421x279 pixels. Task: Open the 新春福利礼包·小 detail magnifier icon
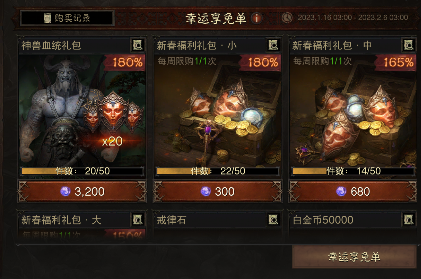273,45
